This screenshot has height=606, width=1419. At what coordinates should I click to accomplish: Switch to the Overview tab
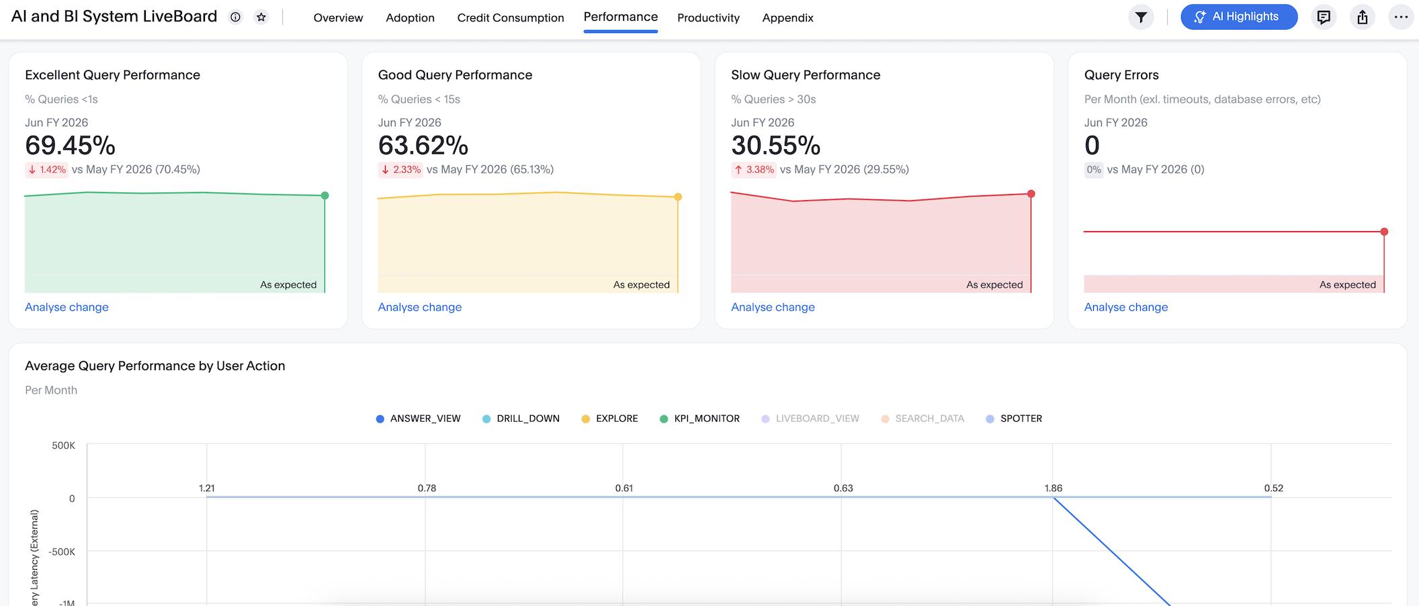338,18
